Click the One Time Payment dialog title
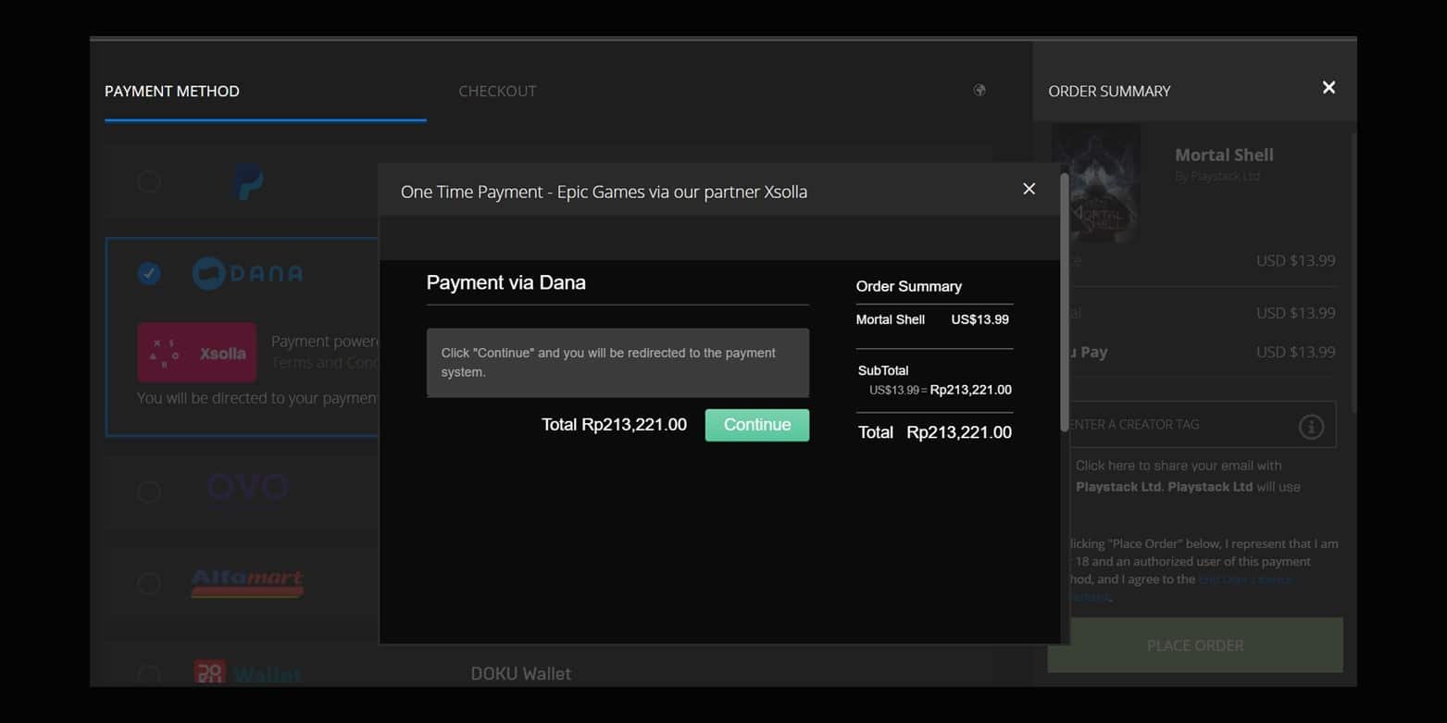 coord(604,192)
